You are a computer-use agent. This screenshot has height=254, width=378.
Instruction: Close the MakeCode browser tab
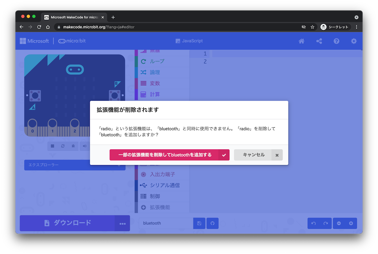102,17
